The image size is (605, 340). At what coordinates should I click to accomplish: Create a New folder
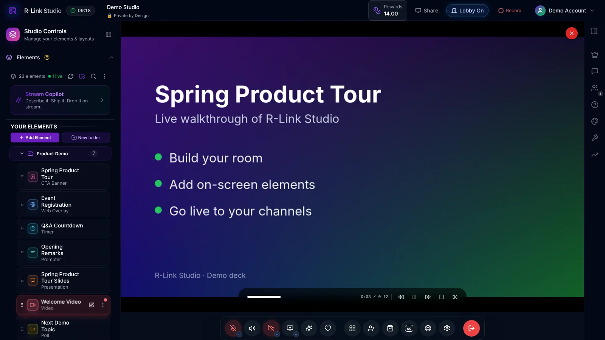point(86,138)
